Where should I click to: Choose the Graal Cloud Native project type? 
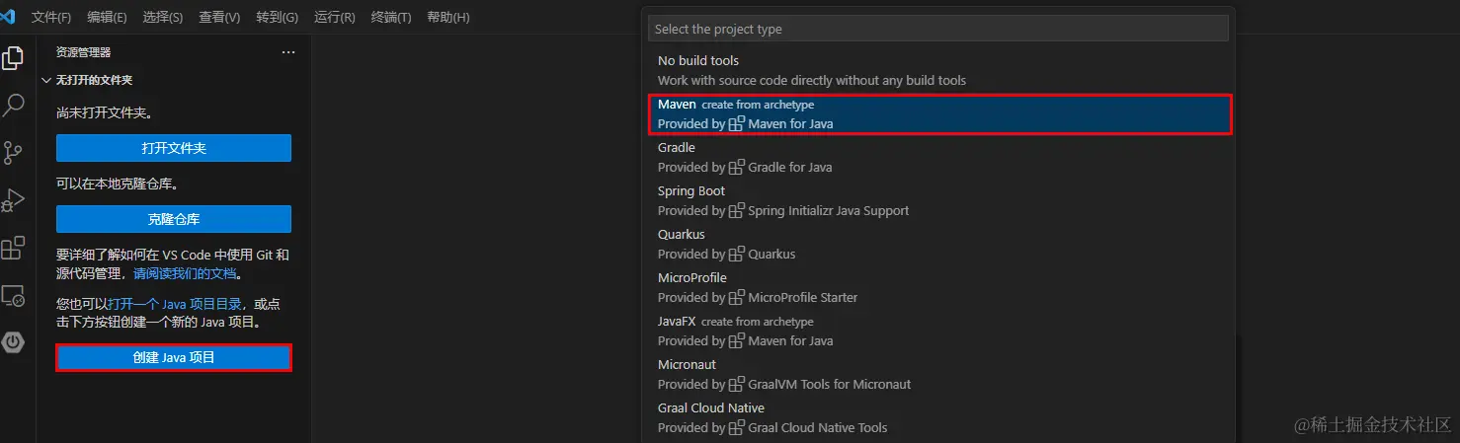(x=938, y=417)
